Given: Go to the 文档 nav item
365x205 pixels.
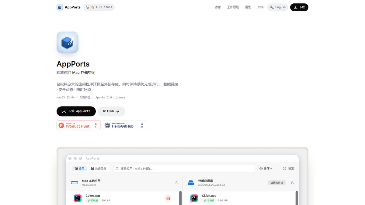Looking at the screenshot, I should pyautogui.click(x=260, y=7).
